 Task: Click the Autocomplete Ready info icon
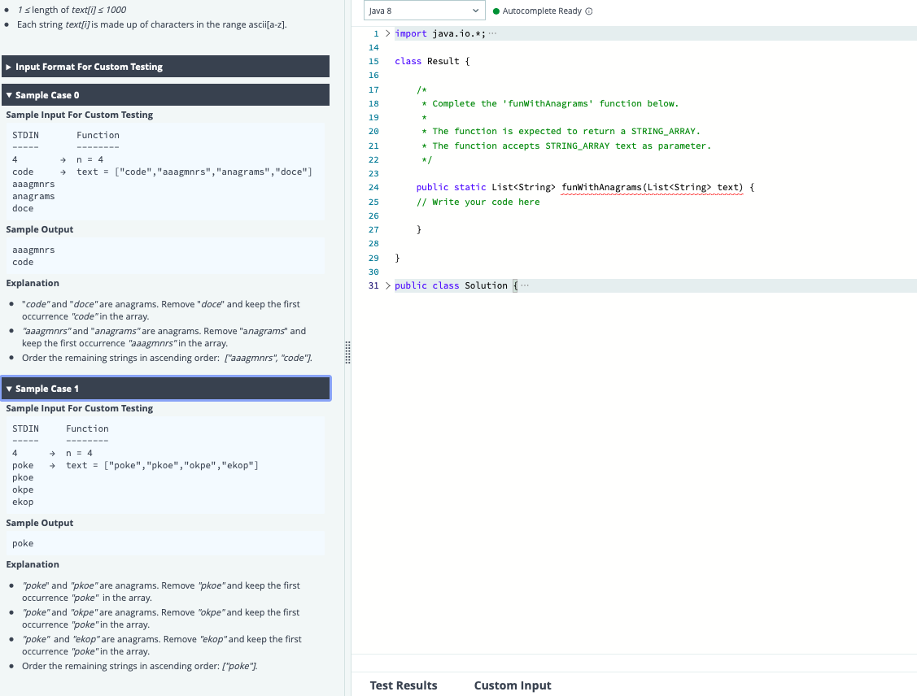coord(589,11)
